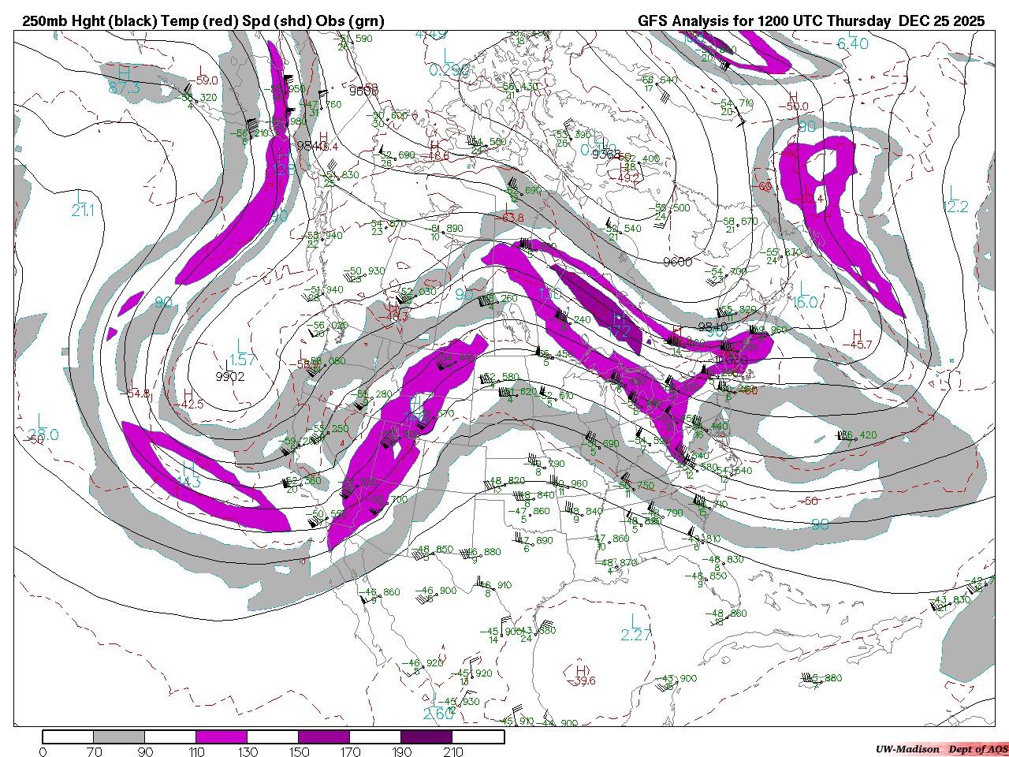Screen dimensions: 1009x757
Task: Click the L 0.296 marker near top
Action: (449, 63)
